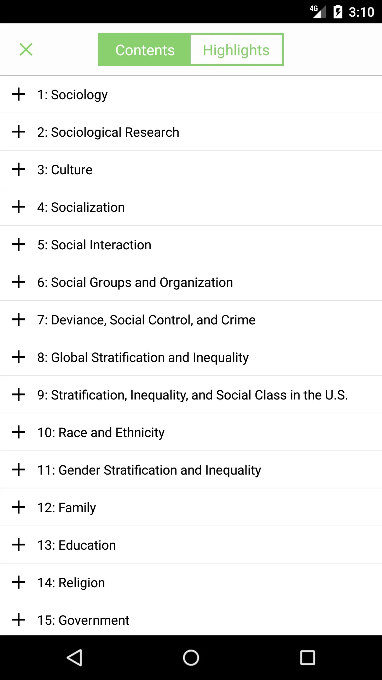This screenshot has width=382, height=680.
Task: Open chapter 9 on Social Class in the U.S.
Action: [x=193, y=395]
